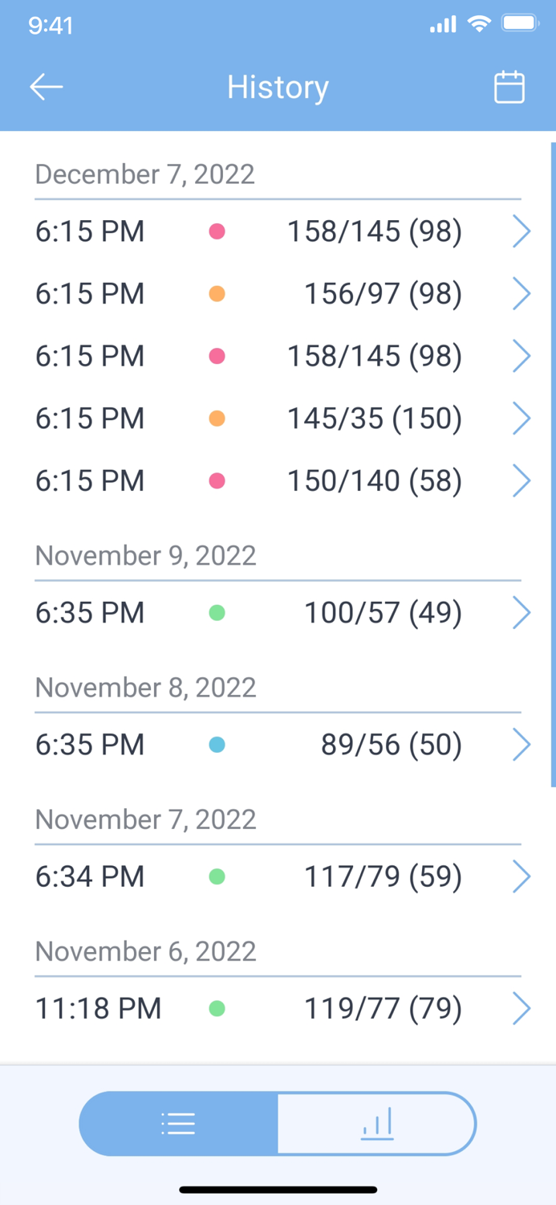
Task: Tap the orange dot beside 156/97 (98)
Action: coord(217,294)
